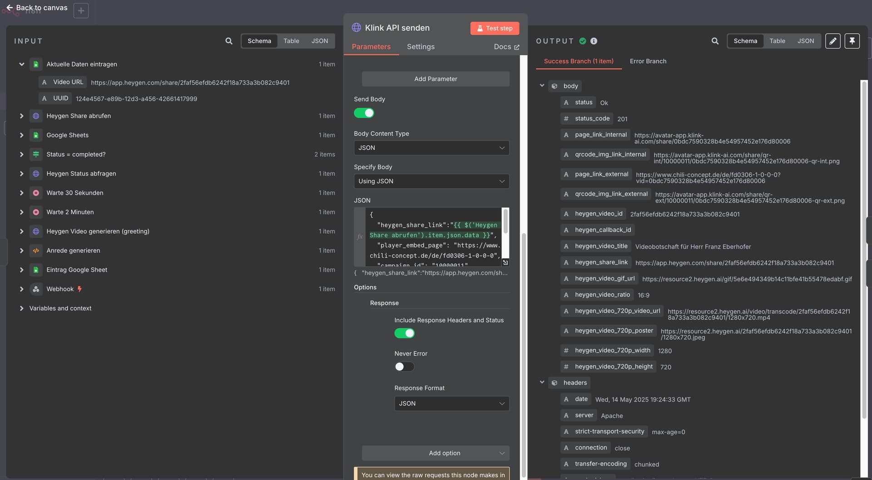Collapse the Aktuelle Daten eintragen node

21,64
